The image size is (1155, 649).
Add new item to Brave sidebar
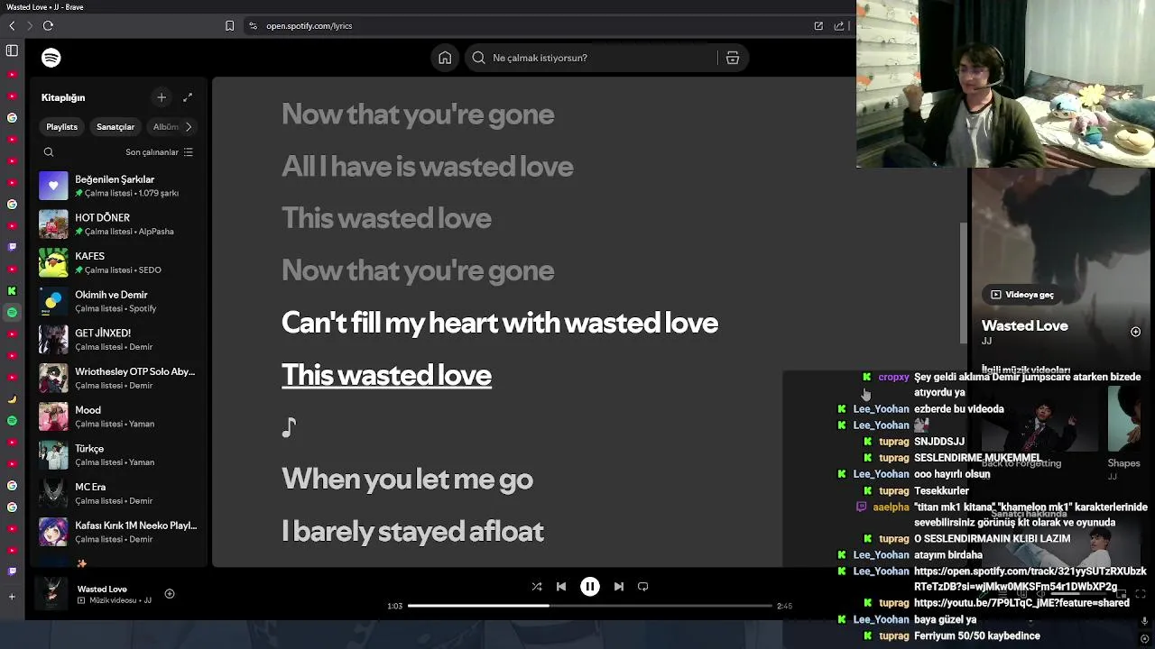pyautogui.click(x=12, y=597)
